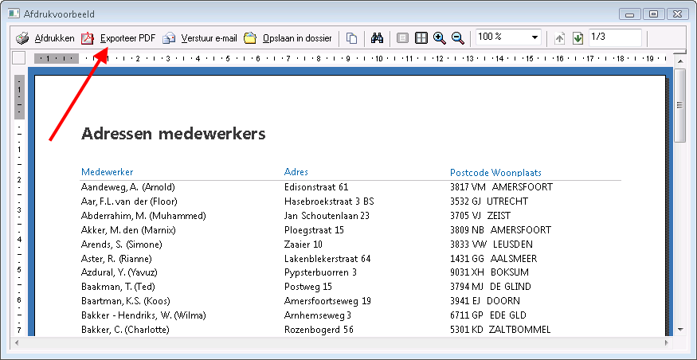Screen dimensions: 697x360
Task: Click the Verstuur e-mail button label
Action: [209, 39]
